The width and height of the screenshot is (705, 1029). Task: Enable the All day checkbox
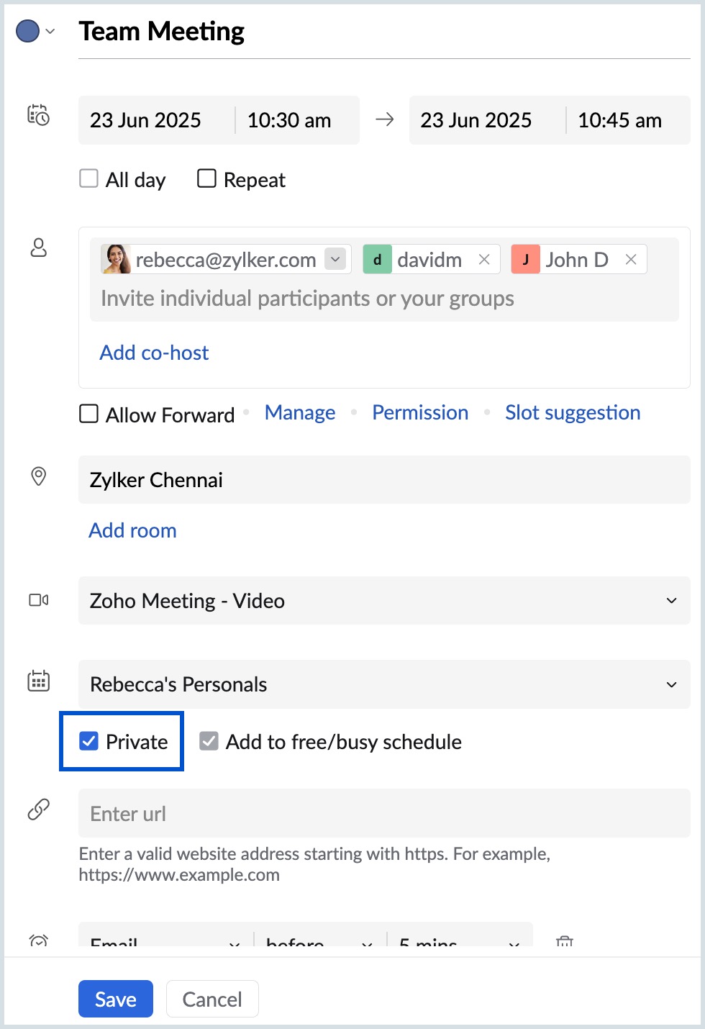tap(88, 178)
